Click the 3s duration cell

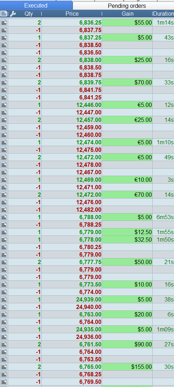[163, 180]
